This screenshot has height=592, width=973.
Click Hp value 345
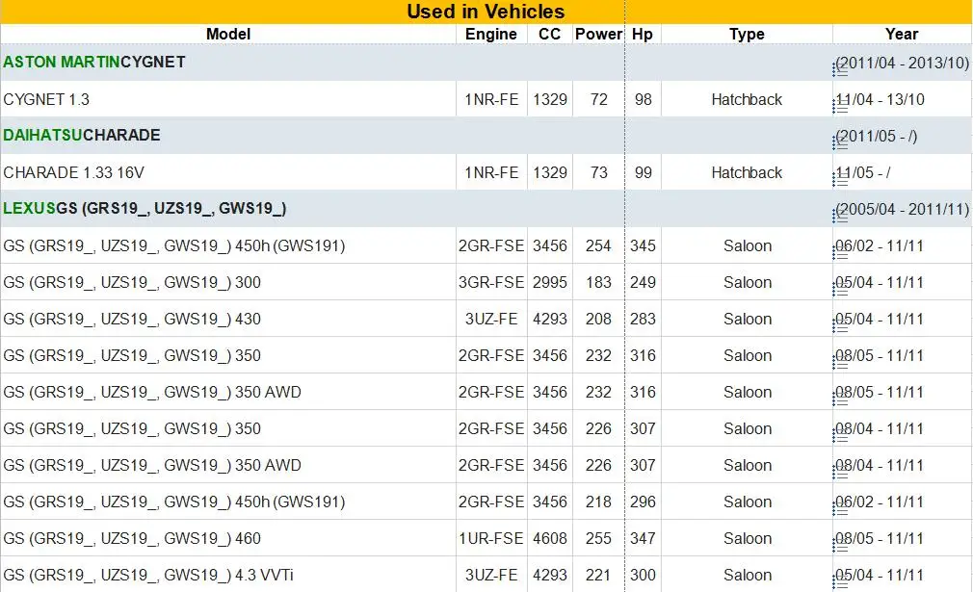(x=643, y=245)
